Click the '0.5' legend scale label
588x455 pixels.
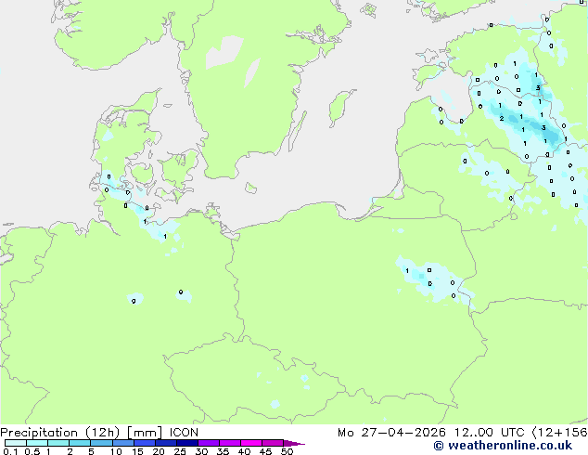[32, 451]
